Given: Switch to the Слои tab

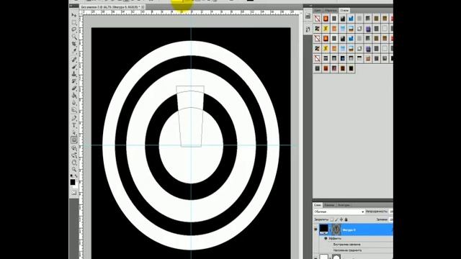Looking at the screenshot, I should pos(318,205).
